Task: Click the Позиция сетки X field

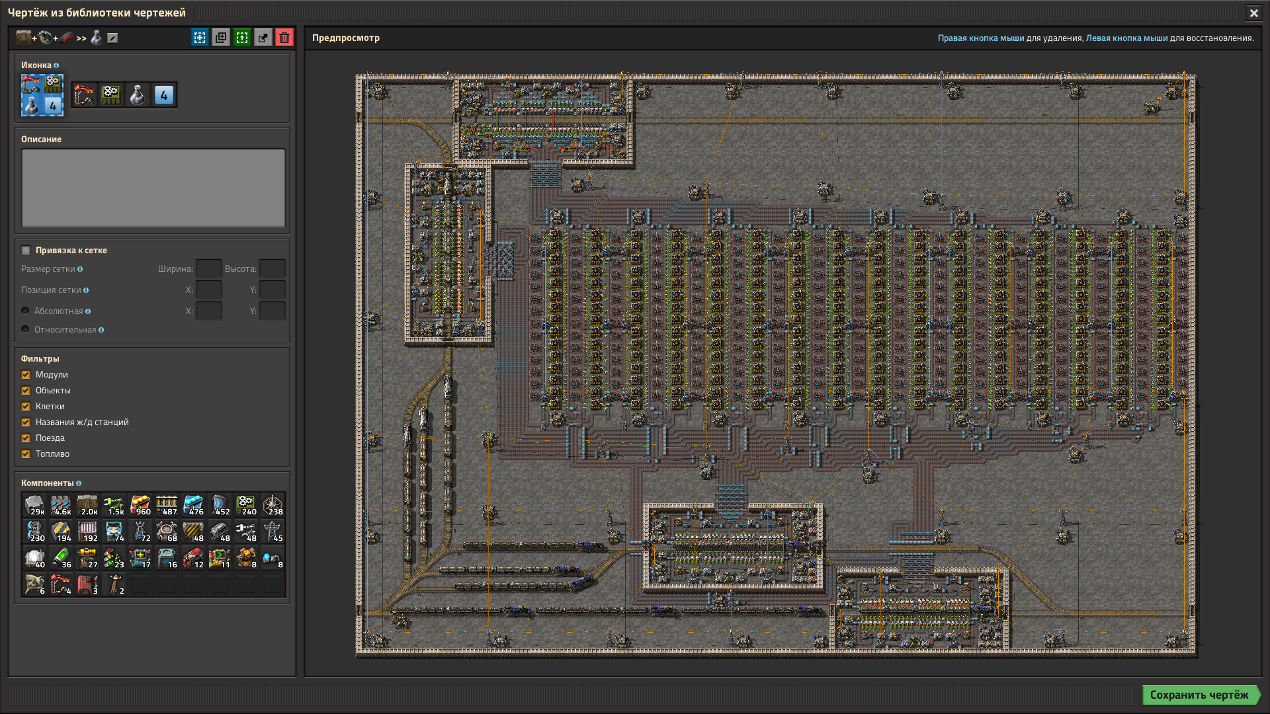Action: (209, 290)
